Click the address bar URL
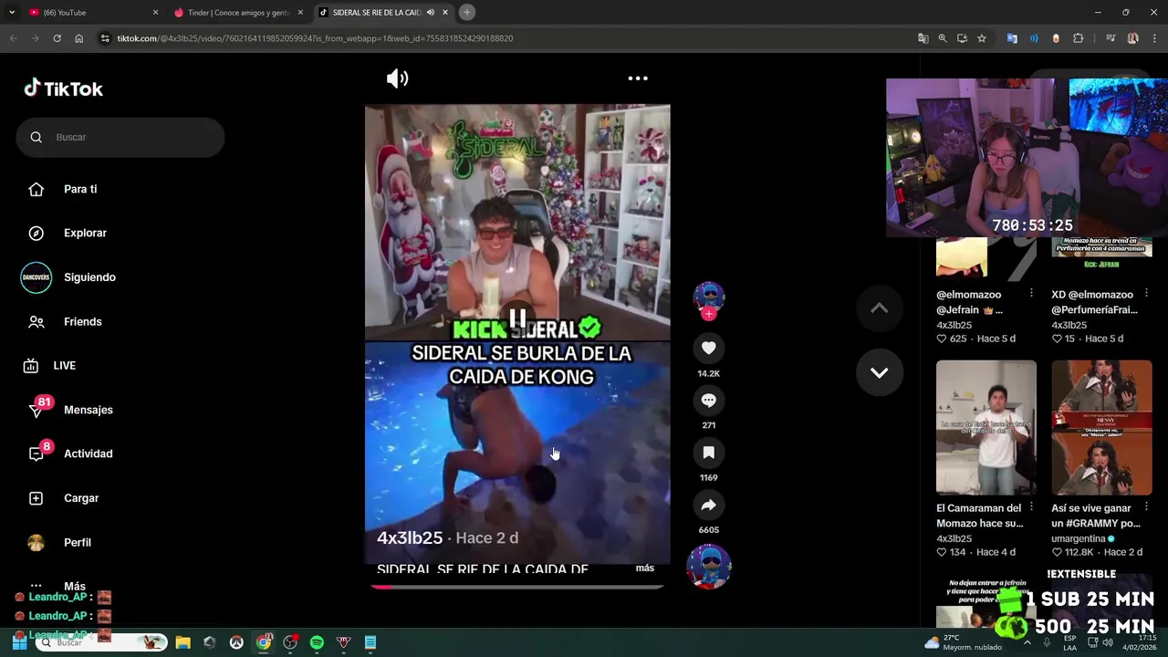The width and height of the screenshot is (1168, 657). (315, 38)
